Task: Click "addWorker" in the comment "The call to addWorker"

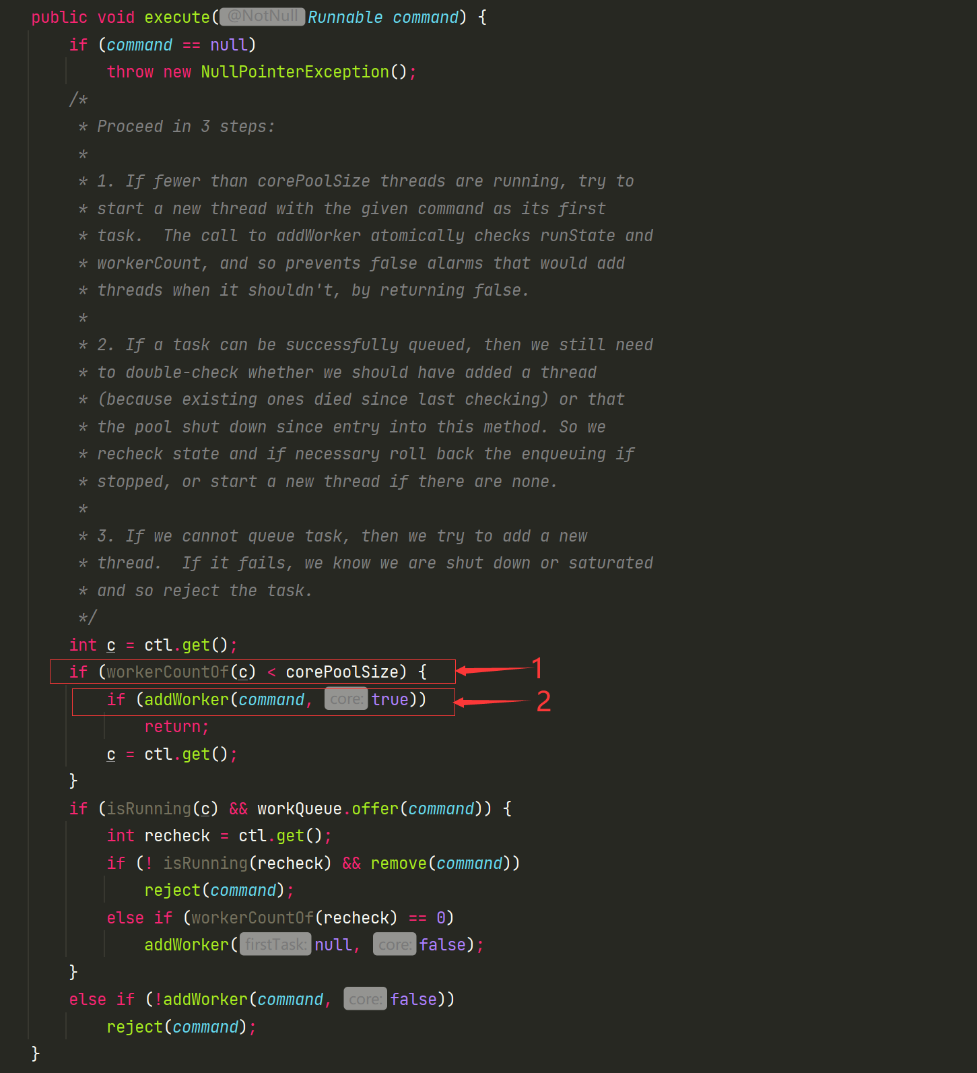Action: 318,236
